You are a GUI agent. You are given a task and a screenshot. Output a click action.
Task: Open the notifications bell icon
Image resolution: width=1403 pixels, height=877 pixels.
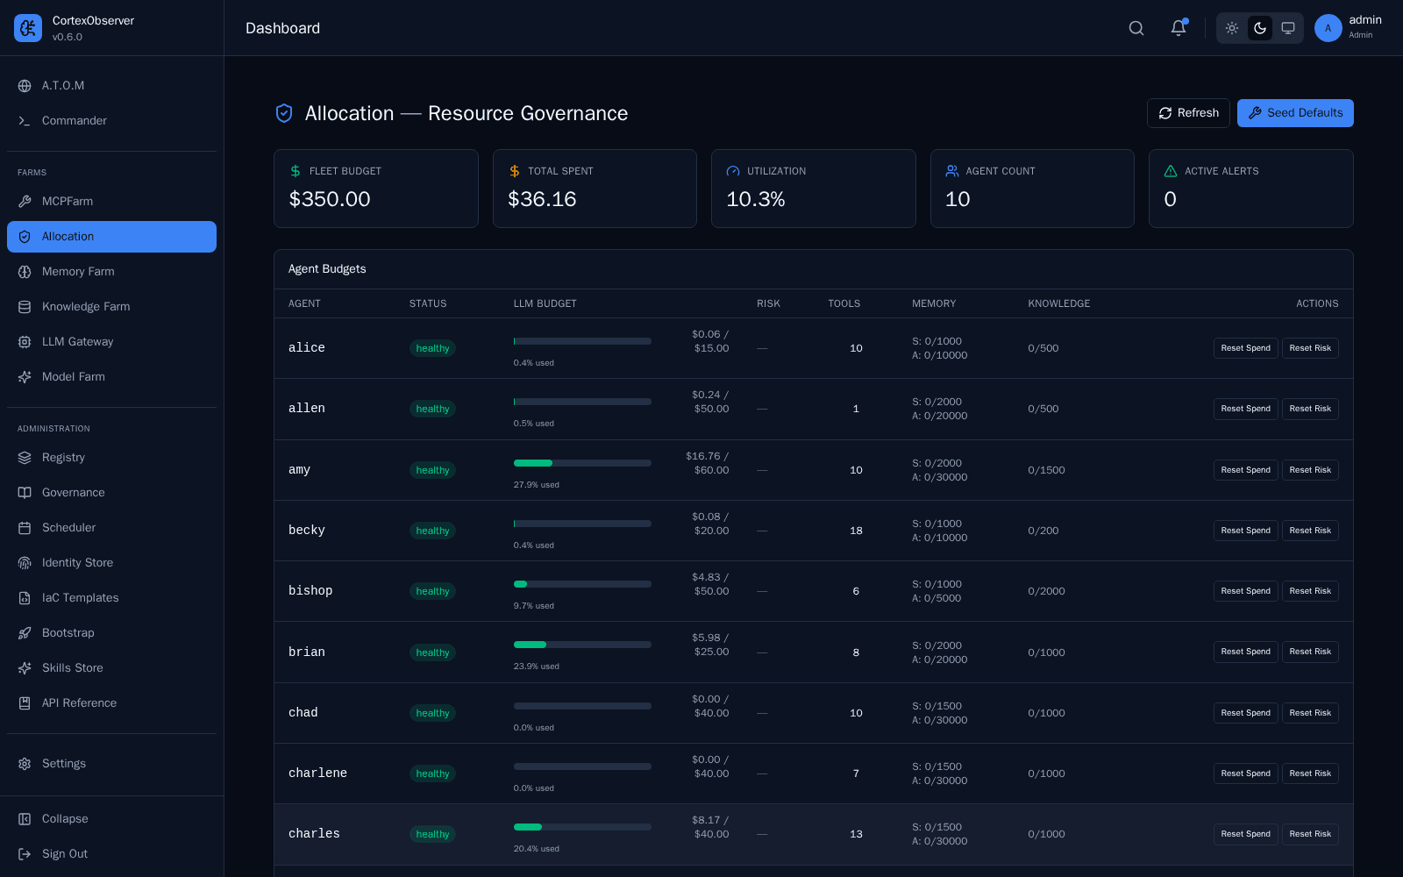point(1179,28)
